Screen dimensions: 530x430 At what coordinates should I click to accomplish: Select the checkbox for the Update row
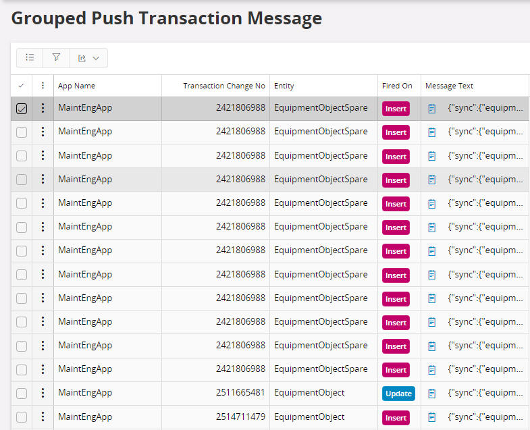(22, 394)
